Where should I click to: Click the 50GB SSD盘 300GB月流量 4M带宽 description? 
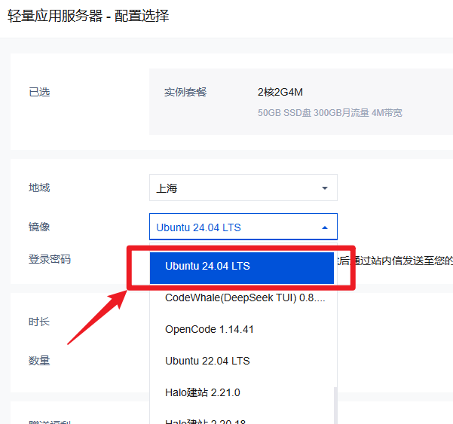329,112
